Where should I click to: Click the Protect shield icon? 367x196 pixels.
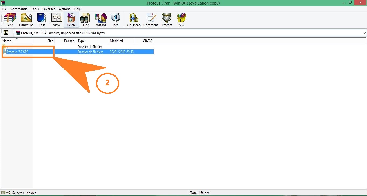click(x=167, y=20)
